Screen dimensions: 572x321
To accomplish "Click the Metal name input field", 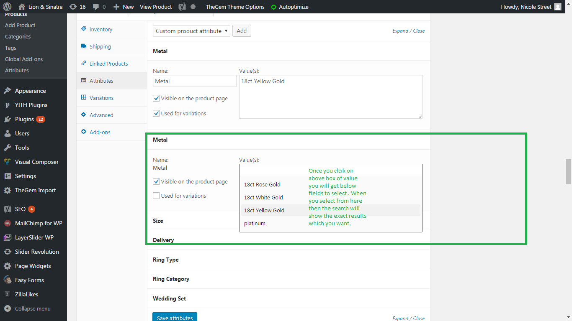I will tap(195, 81).
